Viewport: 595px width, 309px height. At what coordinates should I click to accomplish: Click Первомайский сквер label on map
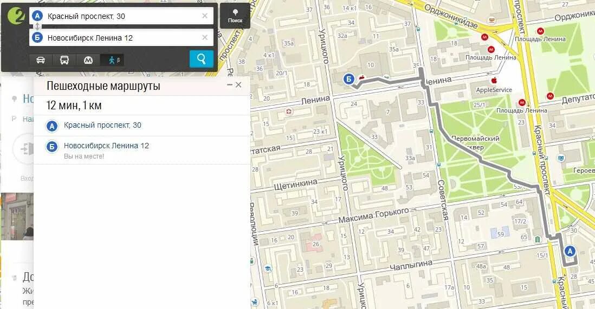tap(475, 143)
